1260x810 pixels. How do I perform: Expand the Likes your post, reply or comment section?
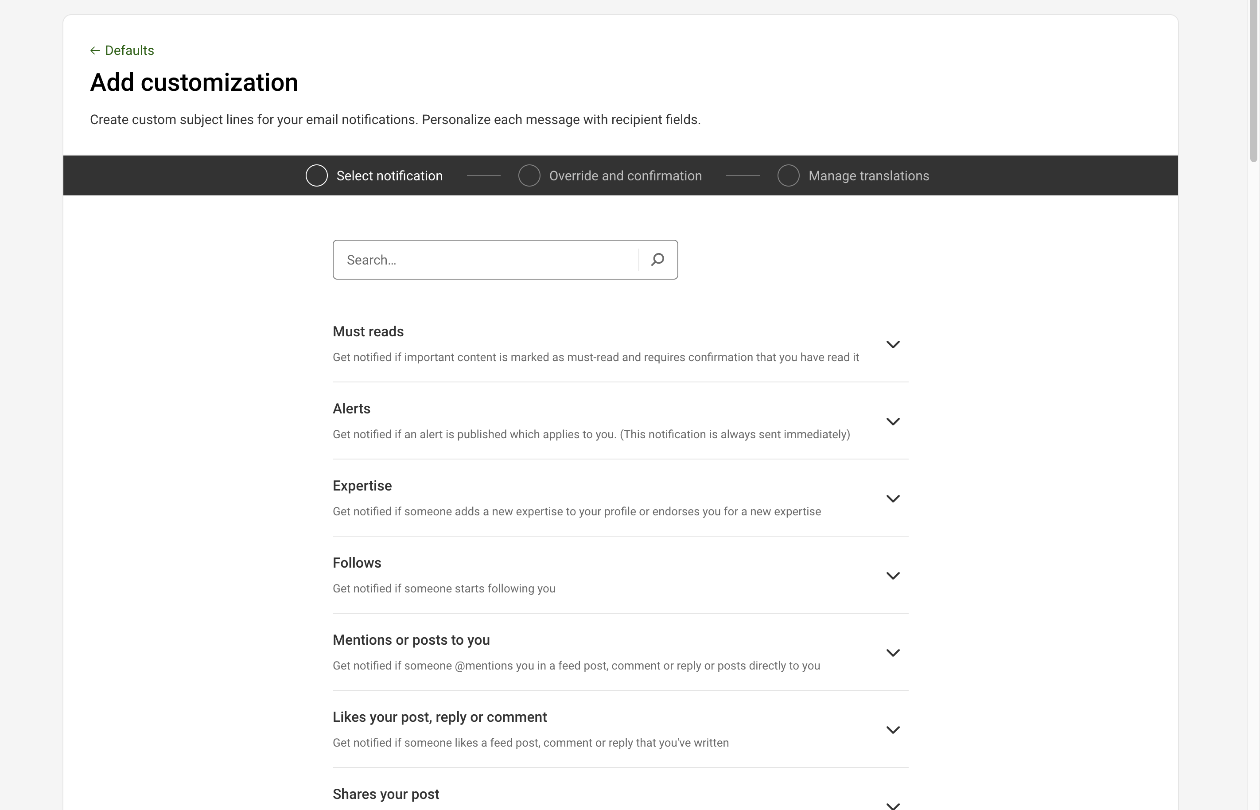tap(892, 729)
